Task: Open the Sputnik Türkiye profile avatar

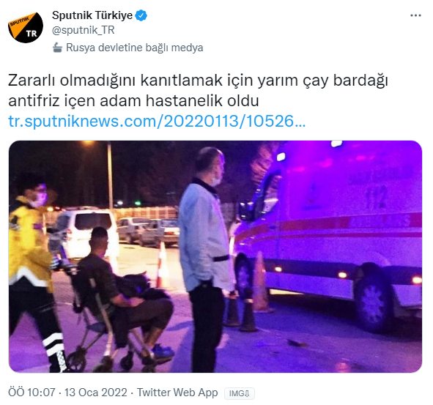Action: [26, 27]
